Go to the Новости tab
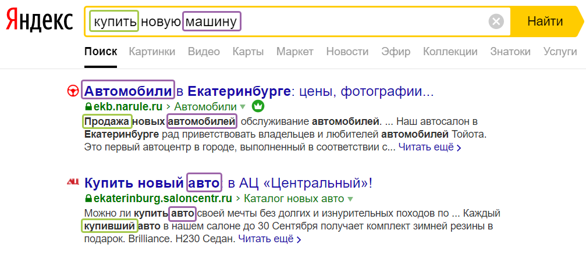Viewport: 586px width, 255px height. 347,52
